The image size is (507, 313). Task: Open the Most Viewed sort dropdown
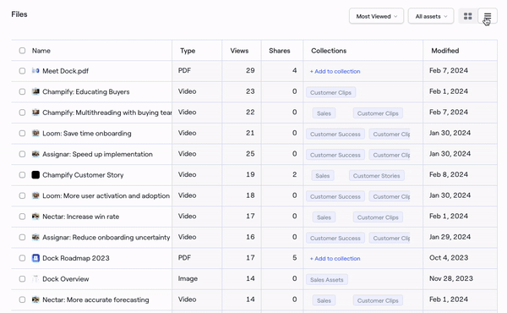coord(376,16)
